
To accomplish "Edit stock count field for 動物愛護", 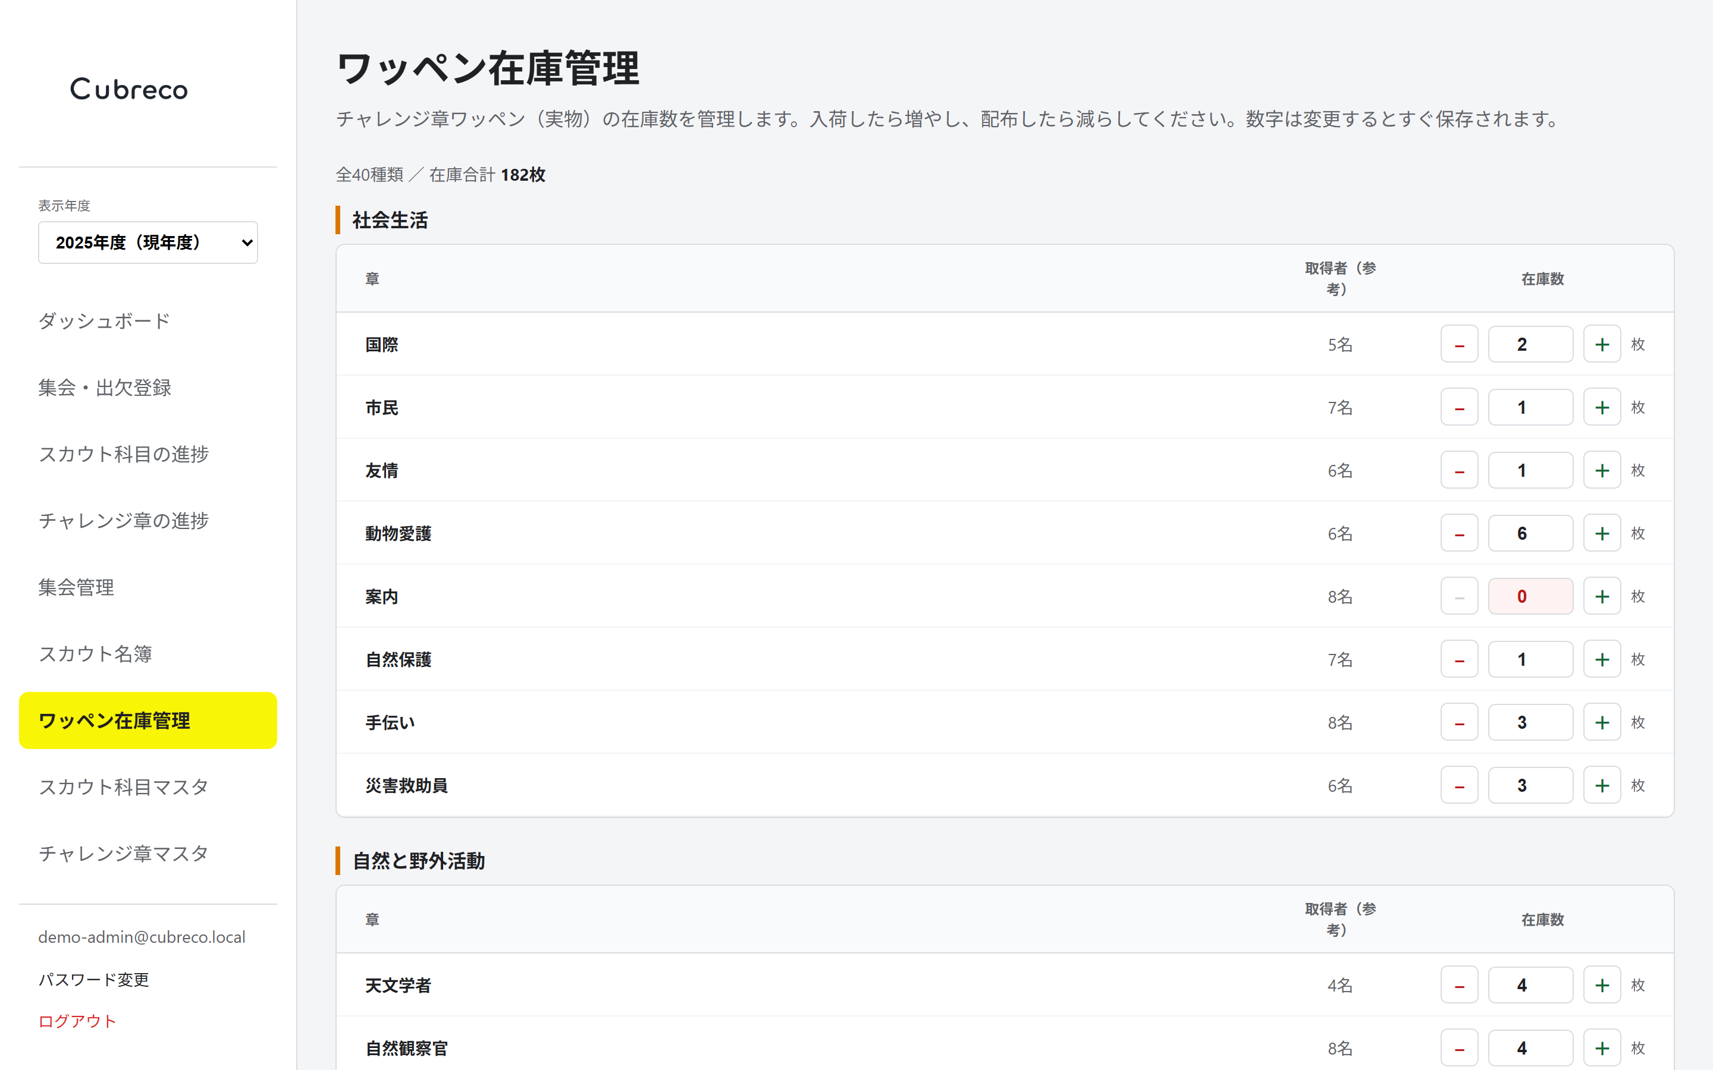I will (1530, 533).
